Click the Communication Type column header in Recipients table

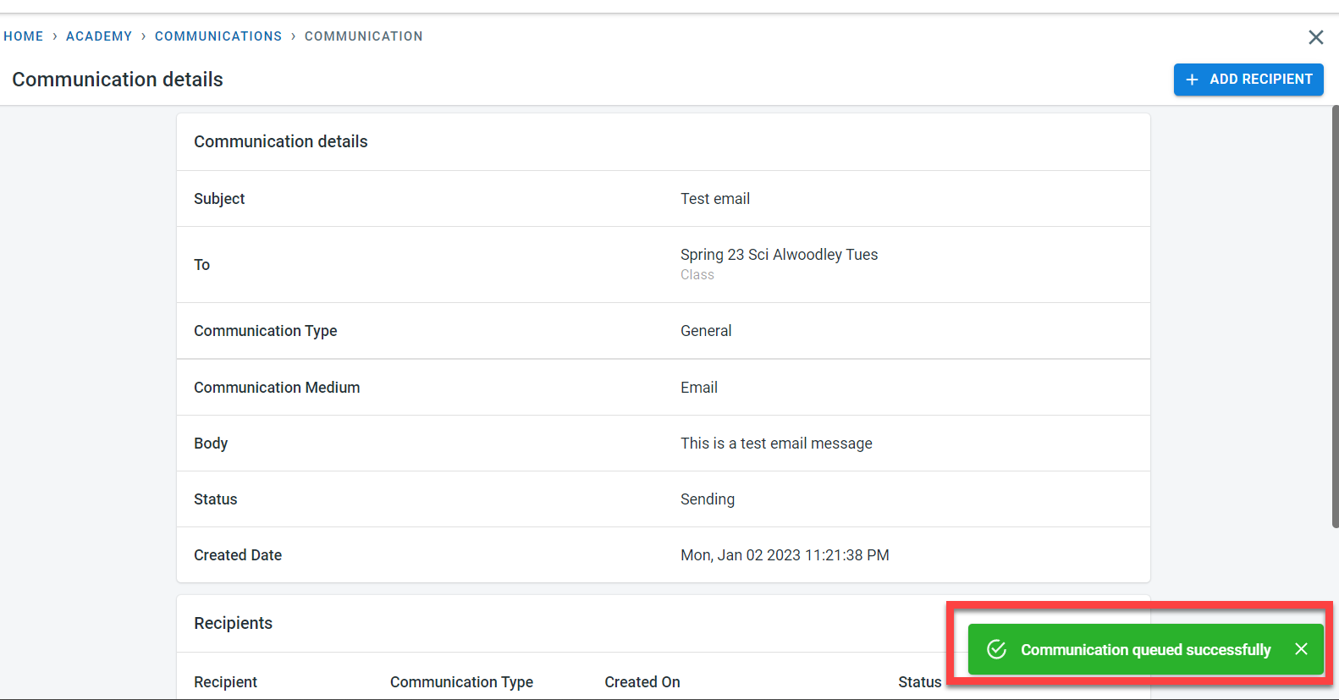click(461, 682)
